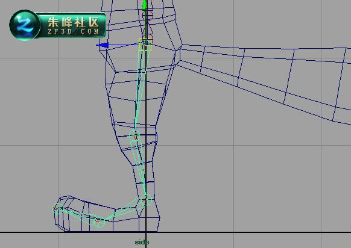Select the bone from ball to toe joint
This screenshot has width=351, height=248.
[78, 215]
